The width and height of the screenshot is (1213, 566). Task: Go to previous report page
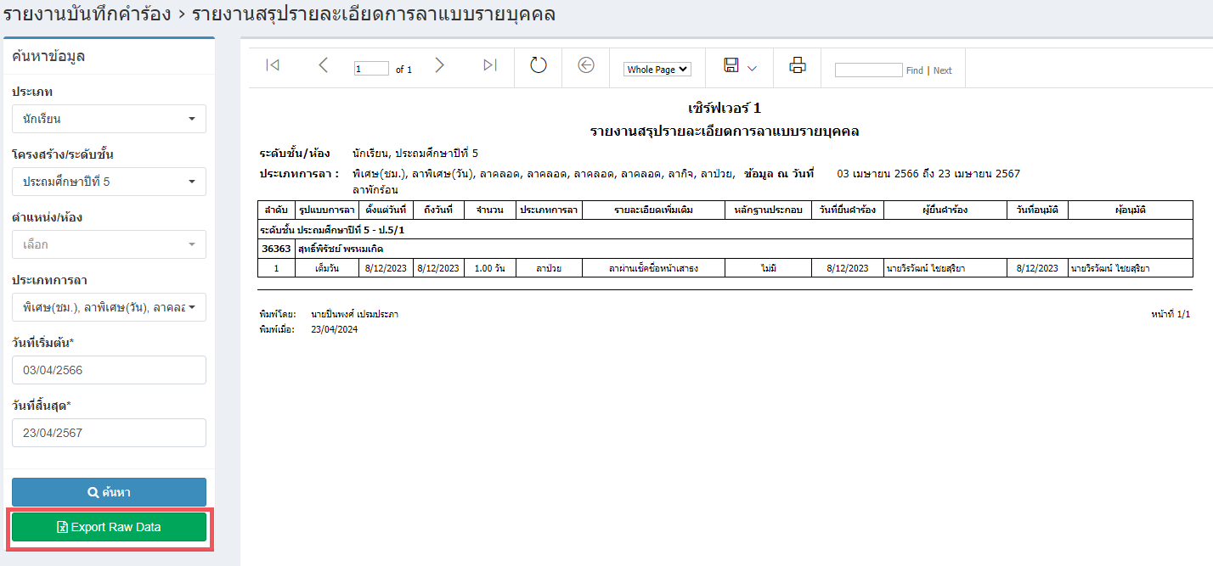pyautogui.click(x=323, y=65)
